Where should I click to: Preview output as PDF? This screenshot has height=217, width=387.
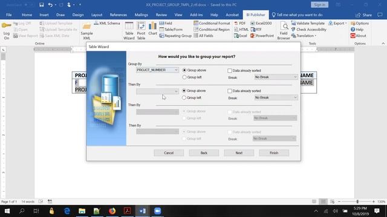pos(240,23)
